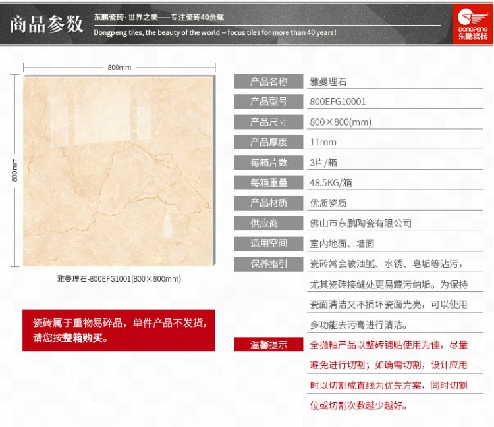Click the vertical 800mm height dimension label
This screenshot has height=427, width=494.
click(14, 170)
